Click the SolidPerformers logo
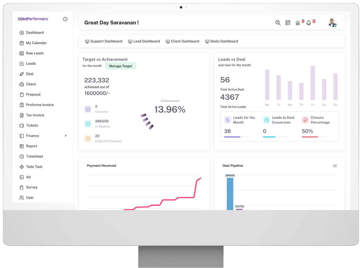Image resolution: width=362 pixels, height=268 pixels. 33,19
